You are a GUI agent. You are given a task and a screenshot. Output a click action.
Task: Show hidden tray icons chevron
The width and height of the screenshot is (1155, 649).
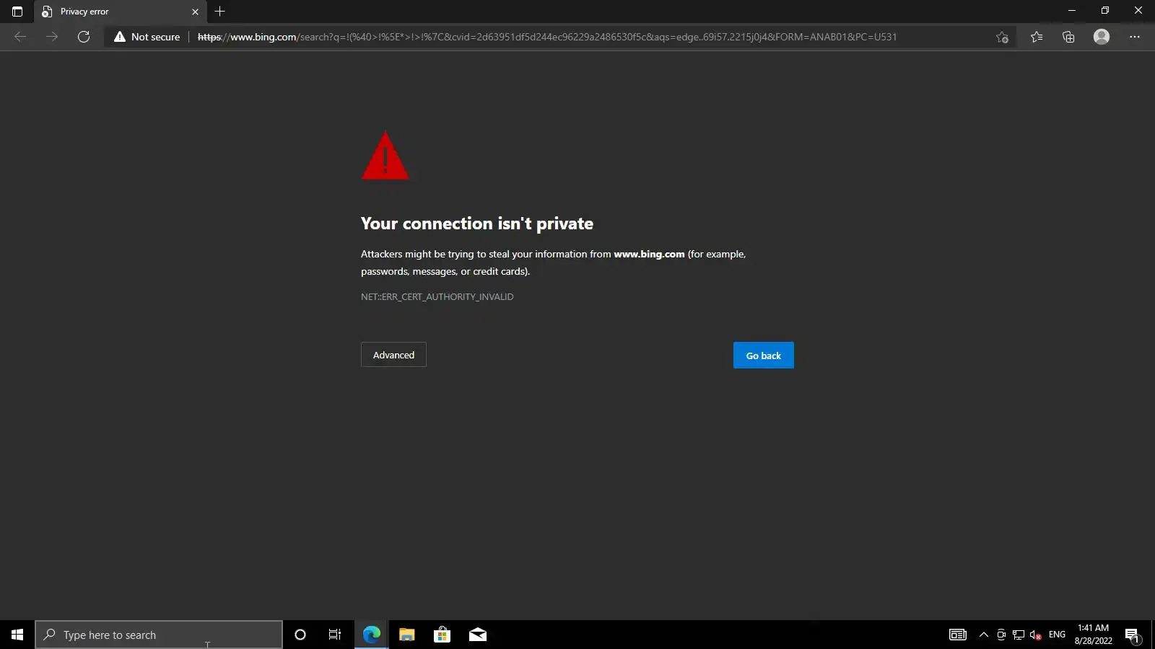pos(983,635)
